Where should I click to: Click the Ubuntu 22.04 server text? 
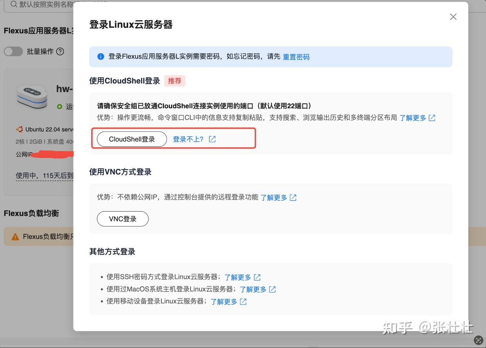[x=49, y=129]
